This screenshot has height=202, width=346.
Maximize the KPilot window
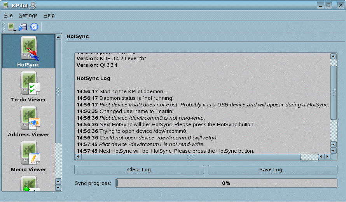(329, 5)
